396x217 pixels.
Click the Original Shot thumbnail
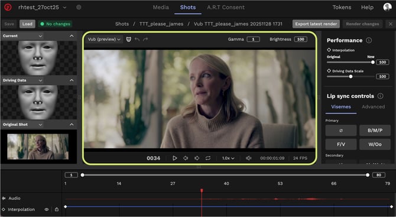(x=38, y=147)
